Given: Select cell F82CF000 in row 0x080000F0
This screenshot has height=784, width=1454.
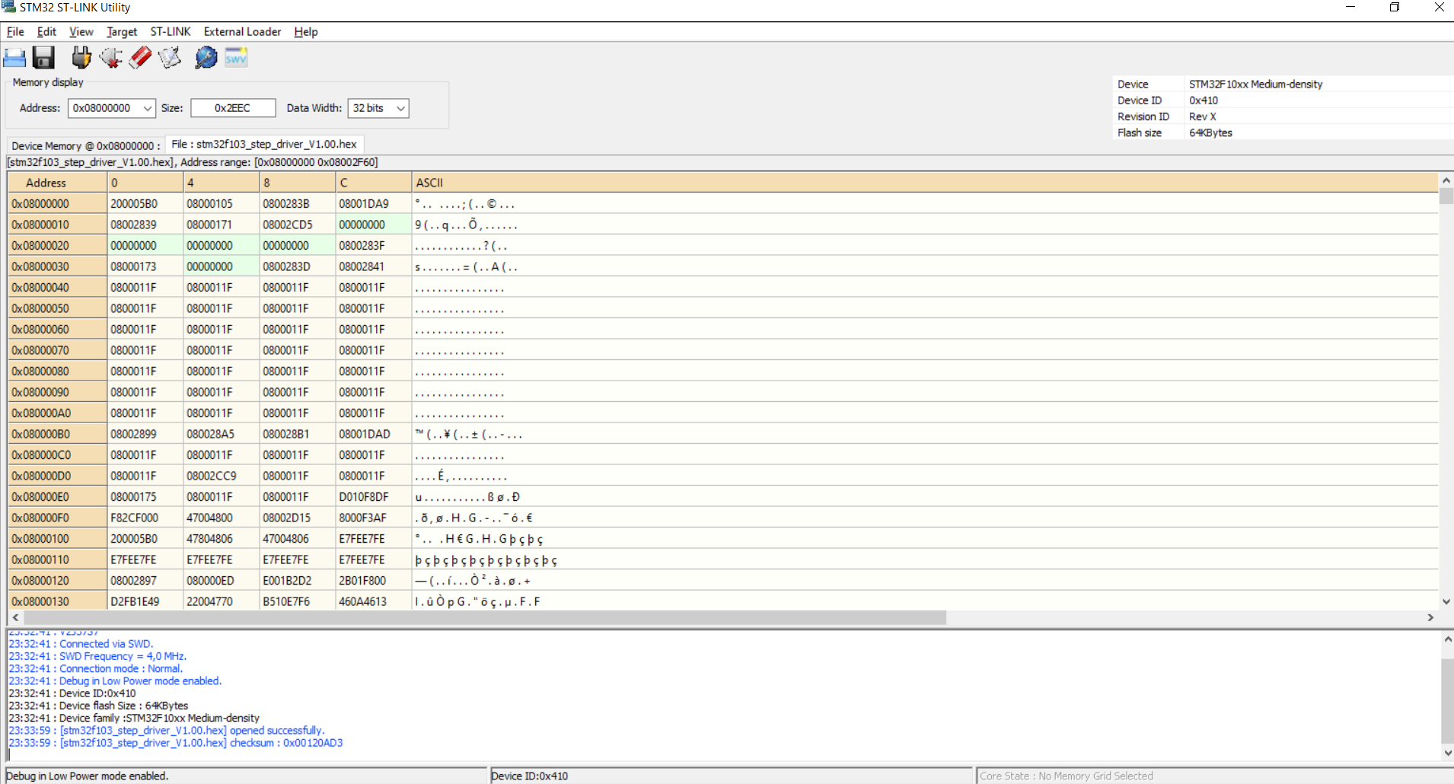Looking at the screenshot, I should (145, 518).
